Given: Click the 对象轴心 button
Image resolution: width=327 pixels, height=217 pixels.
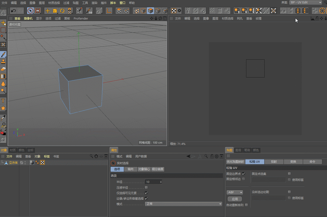Looking at the screenshot, I should 144,169.
